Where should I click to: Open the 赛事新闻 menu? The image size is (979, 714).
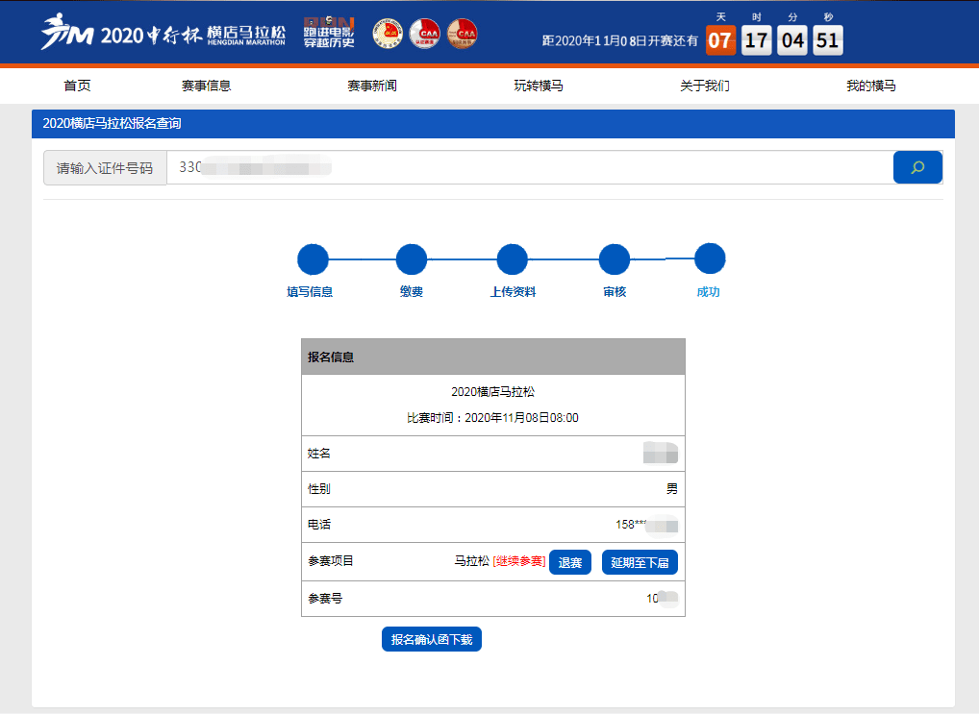372,86
